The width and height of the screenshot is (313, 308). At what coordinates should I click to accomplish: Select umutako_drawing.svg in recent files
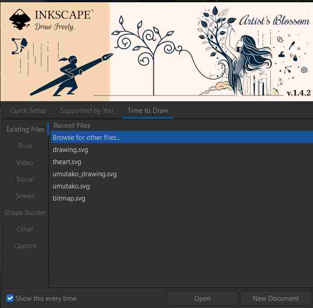click(182, 174)
